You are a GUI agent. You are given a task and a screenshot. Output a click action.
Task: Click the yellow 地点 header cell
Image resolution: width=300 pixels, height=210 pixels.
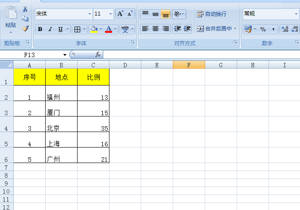(x=62, y=77)
